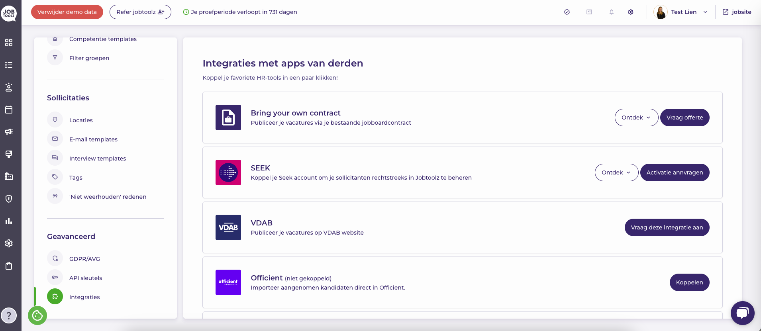Open the list icon in left sidebar
This screenshot has height=331, width=761.
pos(9,65)
